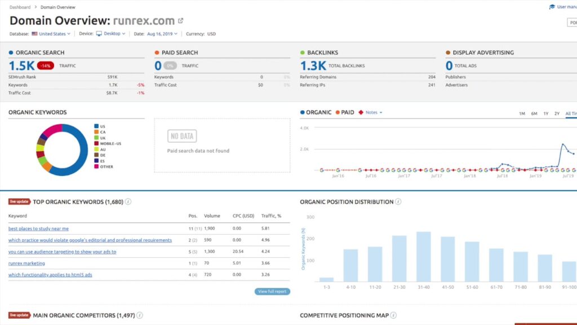This screenshot has height=325, width=577.
Task: Click the Traffic Cost value $8.7K
Action: [112, 93]
